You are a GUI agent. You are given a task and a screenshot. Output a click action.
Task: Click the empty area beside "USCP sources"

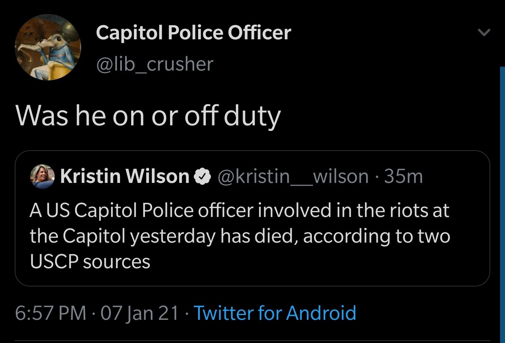click(298, 262)
